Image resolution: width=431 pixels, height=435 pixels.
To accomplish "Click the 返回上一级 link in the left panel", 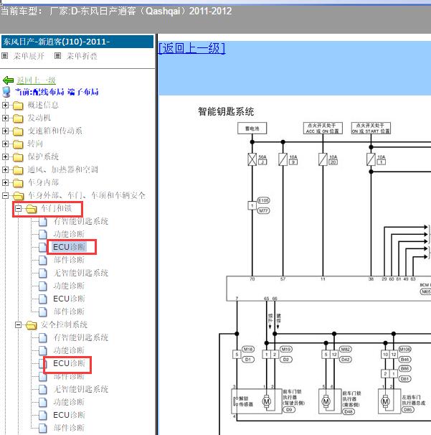I will (x=36, y=80).
